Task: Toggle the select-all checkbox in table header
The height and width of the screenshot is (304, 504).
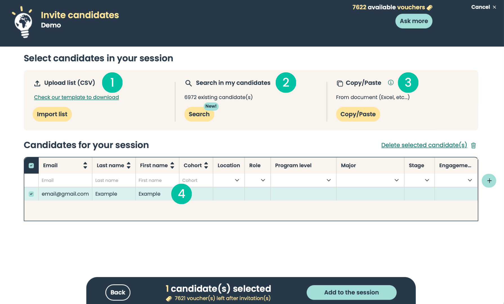Action: click(31, 166)
